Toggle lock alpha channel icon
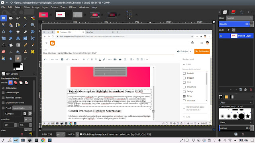The image size is (255, 143). pos(234,30)
